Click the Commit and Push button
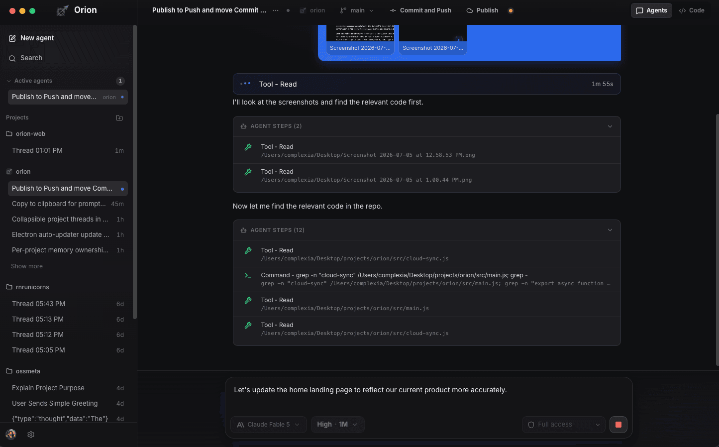Viewport: 719px width, 447px height. (420, 10)
